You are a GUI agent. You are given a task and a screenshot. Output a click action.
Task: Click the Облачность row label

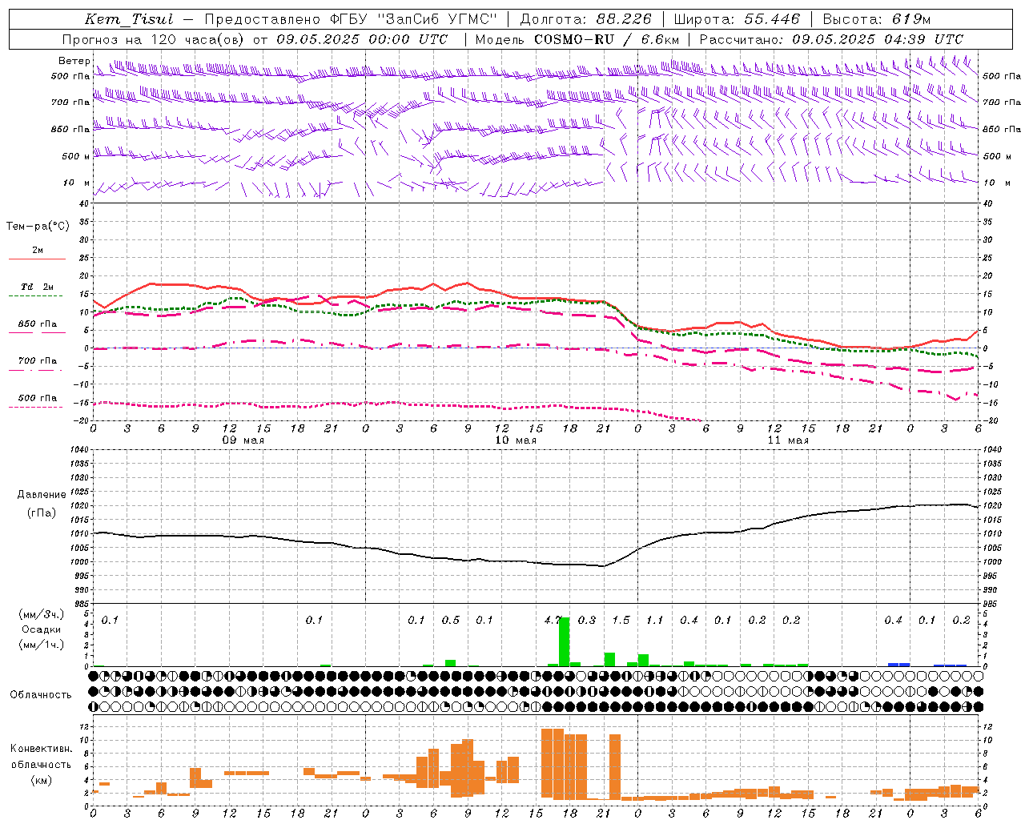coord(41,694)
